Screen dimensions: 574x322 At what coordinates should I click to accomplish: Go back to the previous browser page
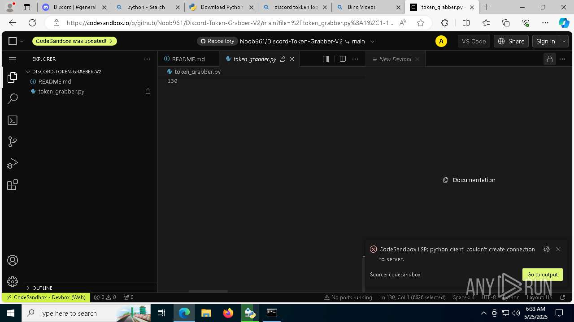pos(13,23)
